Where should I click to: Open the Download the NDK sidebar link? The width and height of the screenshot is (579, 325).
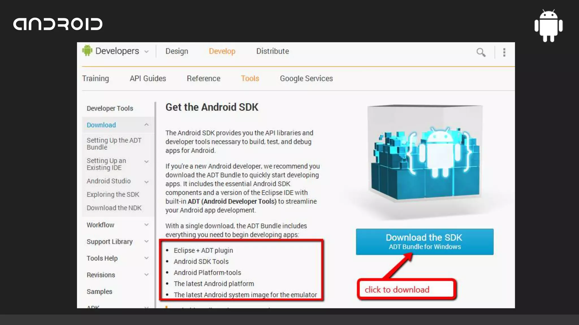(114, 208)
